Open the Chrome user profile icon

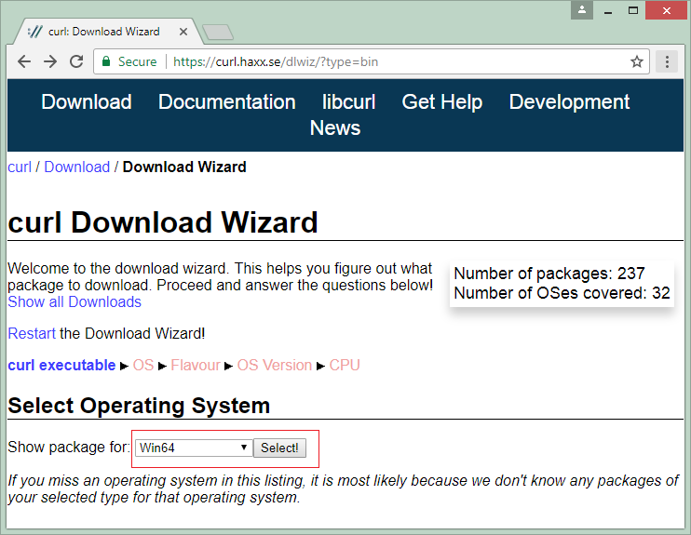582,9
